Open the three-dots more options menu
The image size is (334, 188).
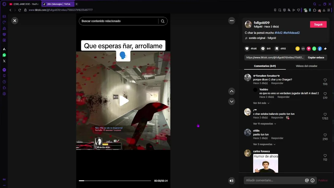click(x=231, y=21)
